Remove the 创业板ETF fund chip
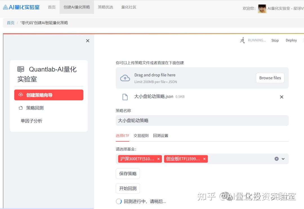The image size is (304, 209). point(204,159)
